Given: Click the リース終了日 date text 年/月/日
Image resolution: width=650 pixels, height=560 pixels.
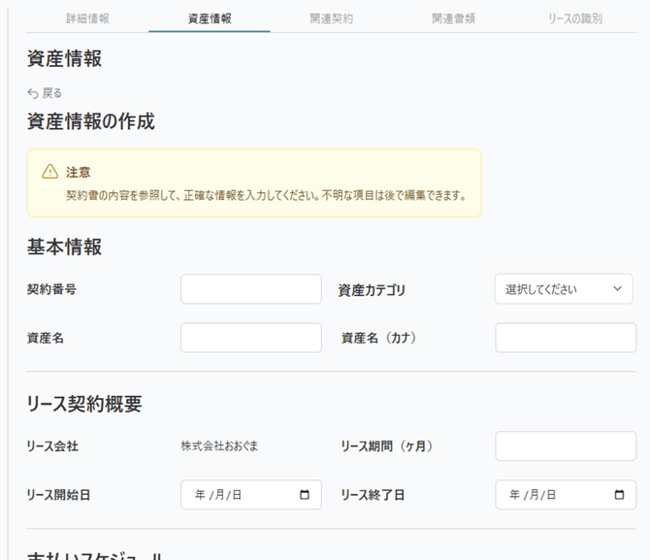Looking at the screenshot, I should pos(533,495).
